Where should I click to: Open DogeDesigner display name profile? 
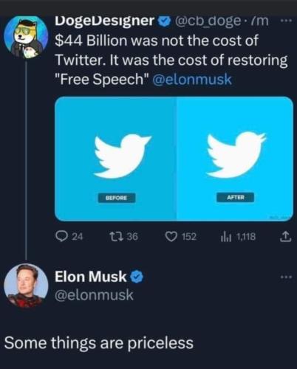pyautogui.click(x=105, y=21)
